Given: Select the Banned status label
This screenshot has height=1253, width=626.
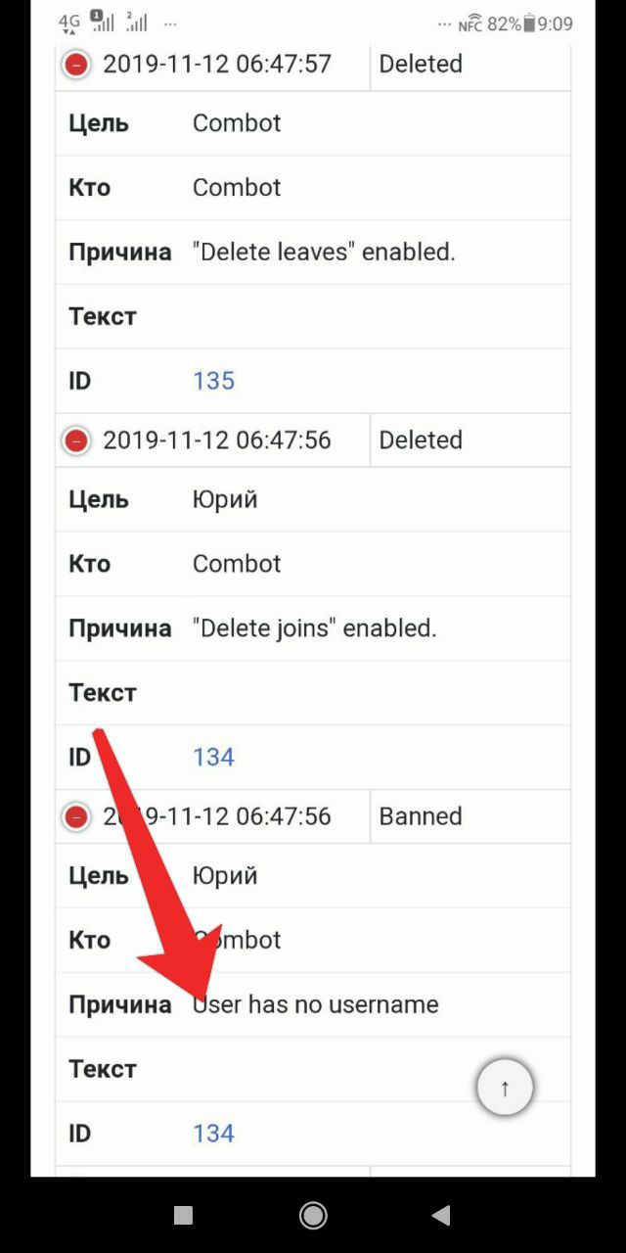Looking at the screenshot, I should [x=421, y=815].
